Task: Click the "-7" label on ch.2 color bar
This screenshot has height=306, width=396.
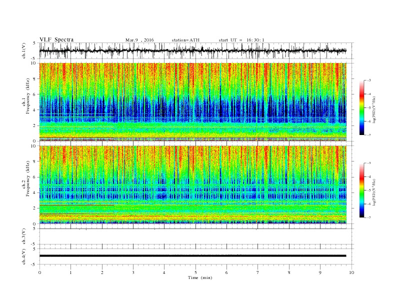Action: tap(369, 217)
